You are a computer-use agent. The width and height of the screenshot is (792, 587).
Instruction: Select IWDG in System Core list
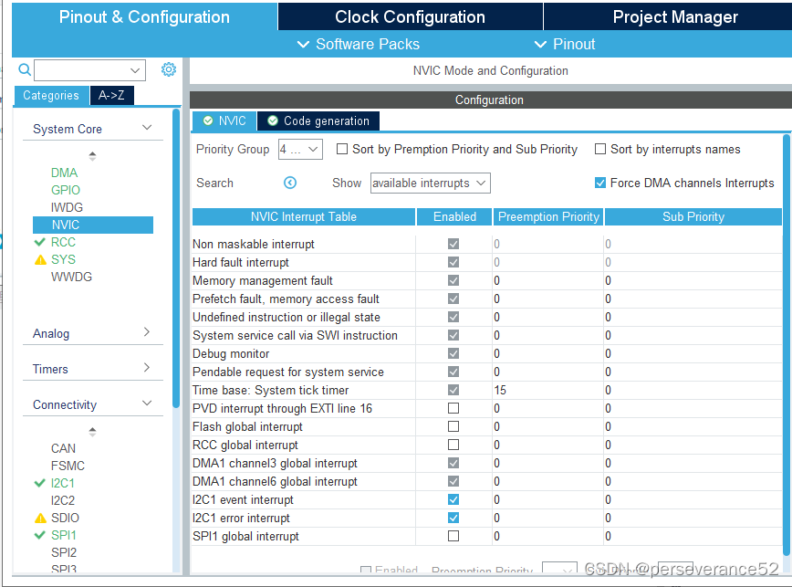pos(67,207)
